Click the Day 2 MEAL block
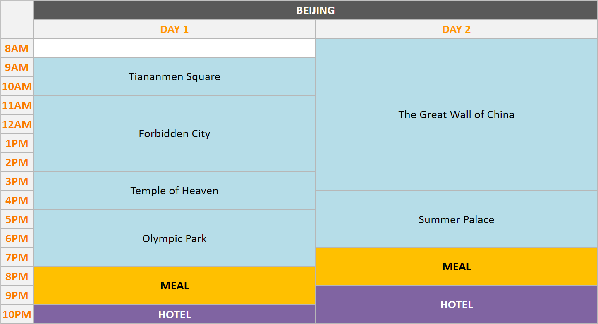This screenshot has width=598, height=324. (x=456, y=267)
